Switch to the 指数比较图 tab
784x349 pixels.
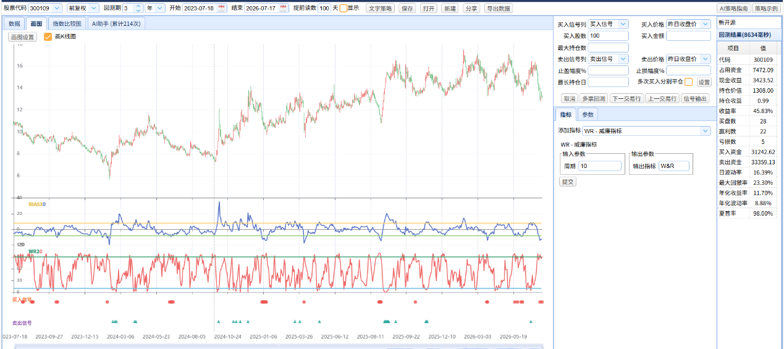(x=67, y=23)
